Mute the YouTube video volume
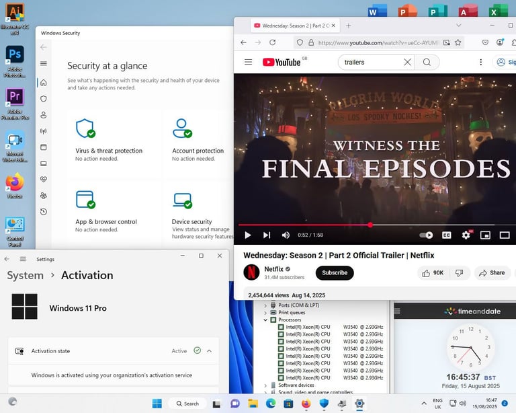This screenshot has height=413, width=516. 286,235
